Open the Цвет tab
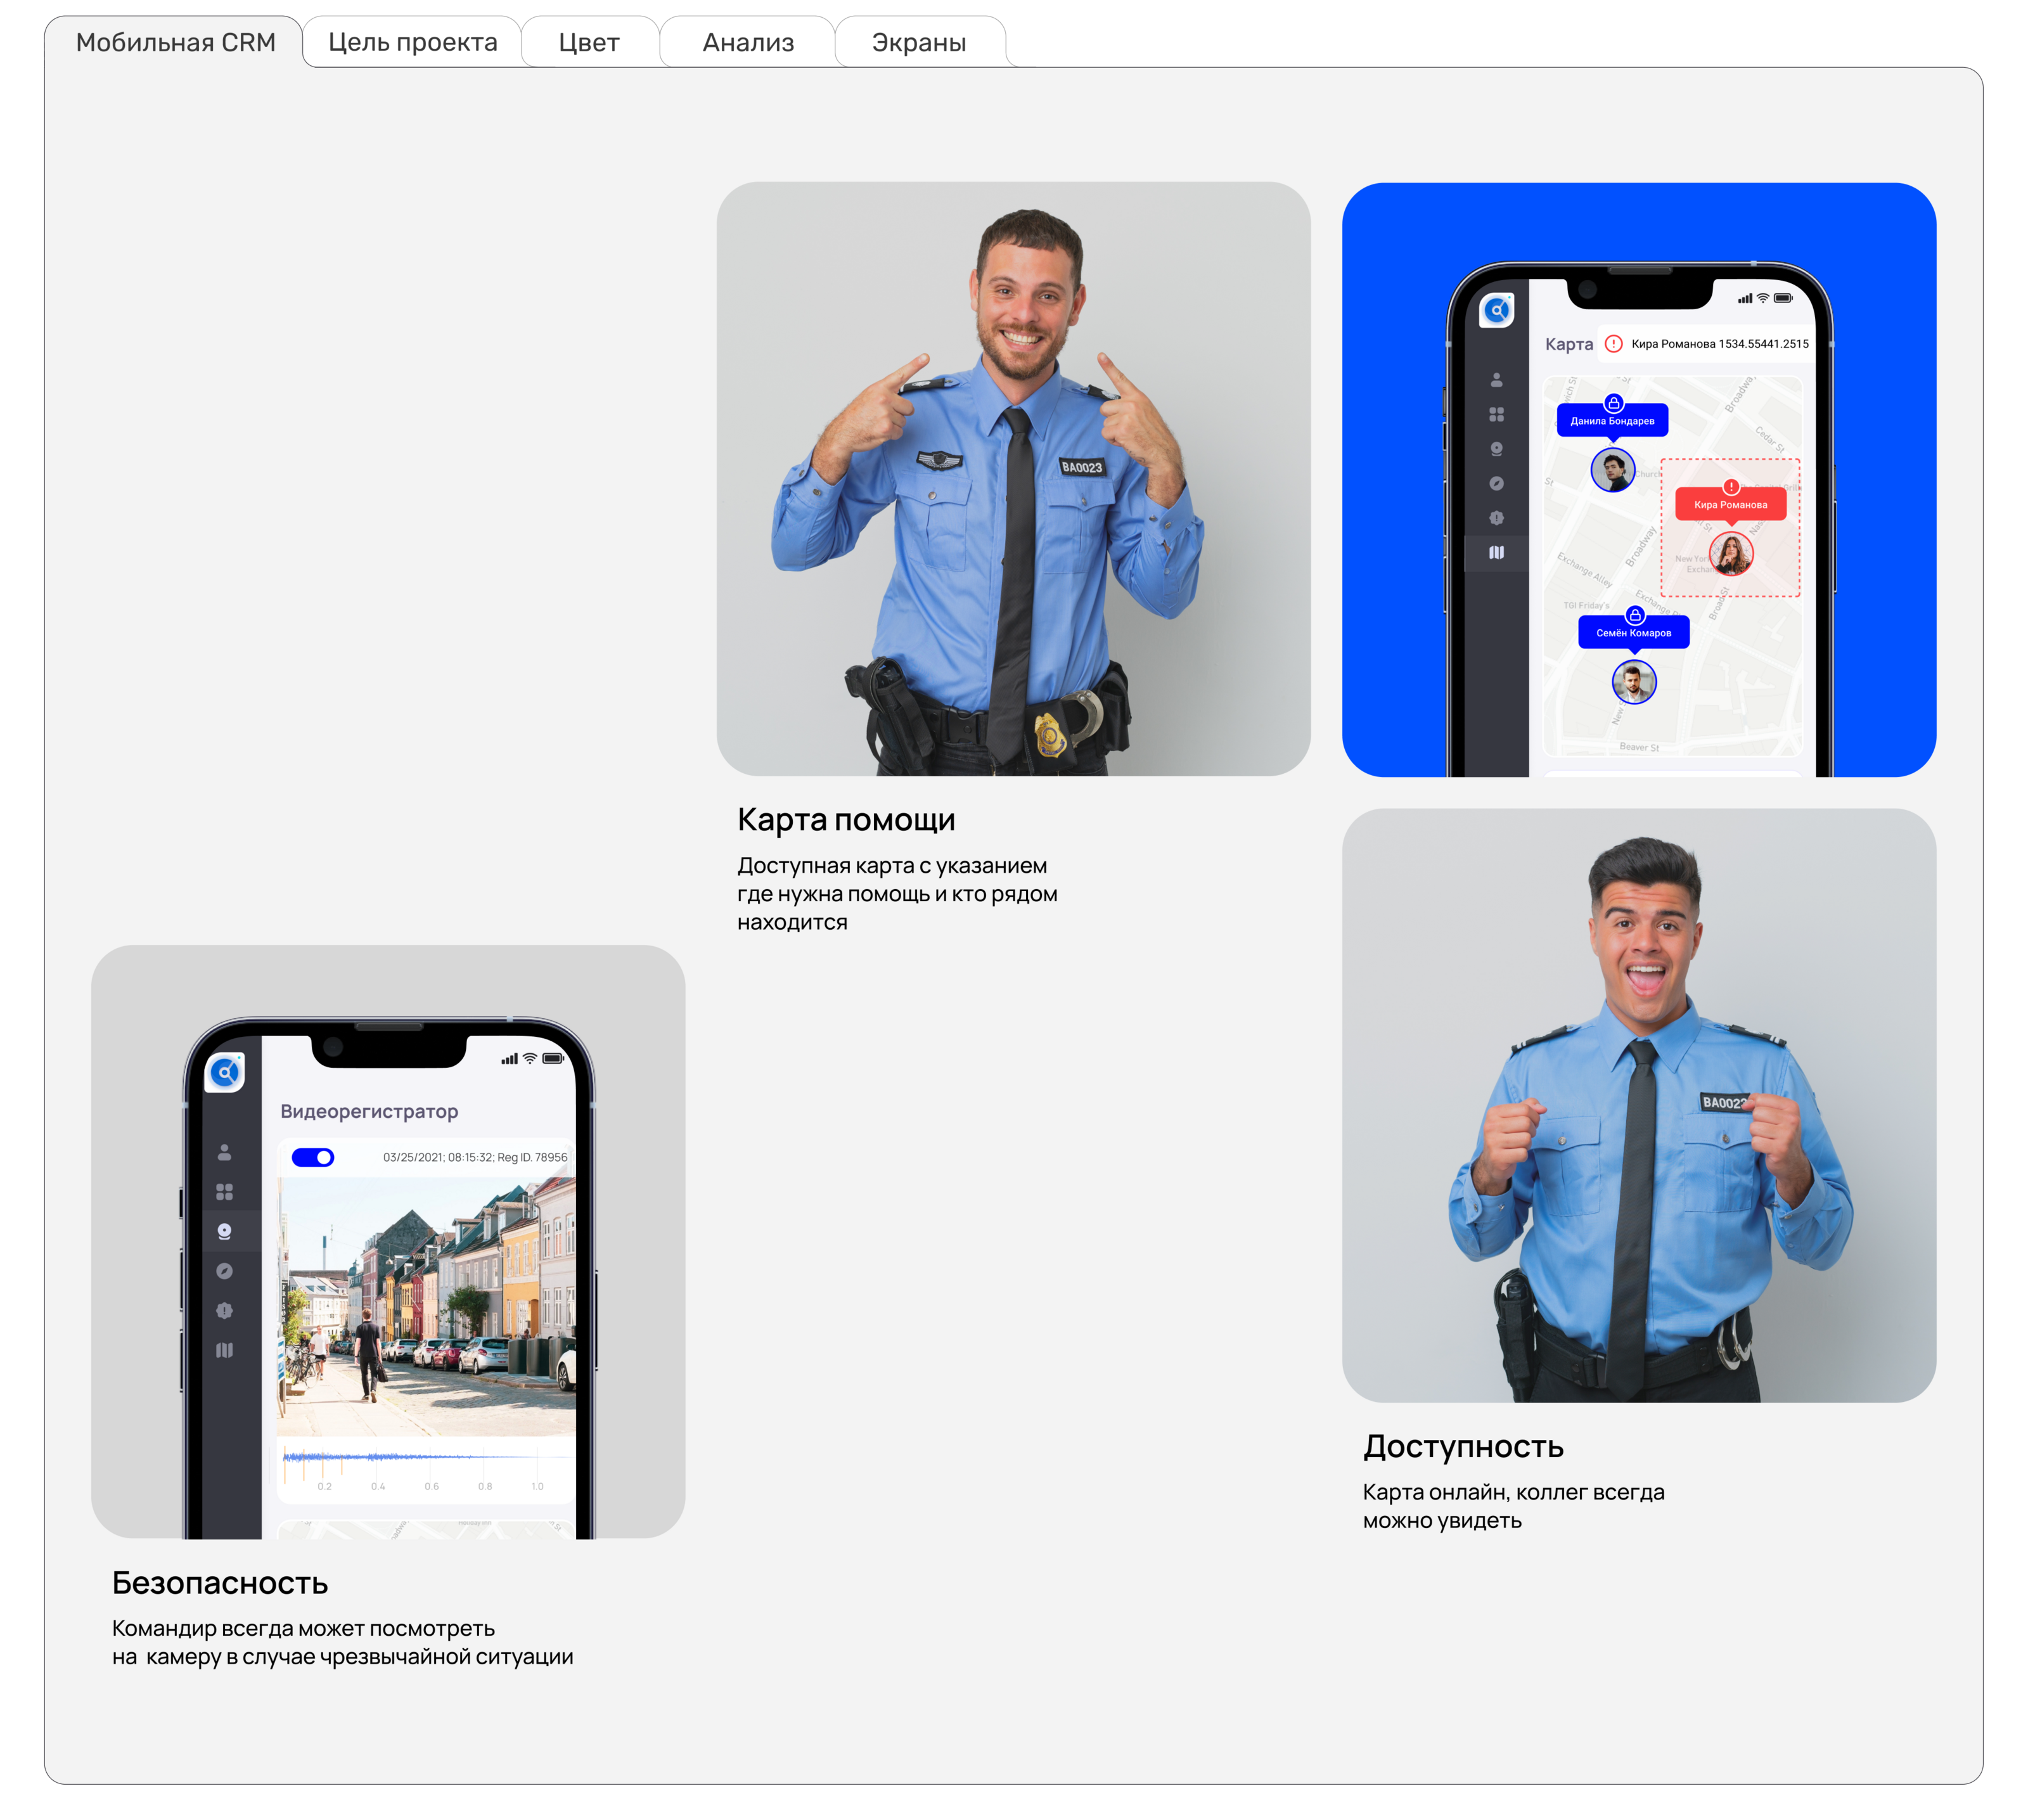2028x1798 pixels. click(x=588, y=42)
